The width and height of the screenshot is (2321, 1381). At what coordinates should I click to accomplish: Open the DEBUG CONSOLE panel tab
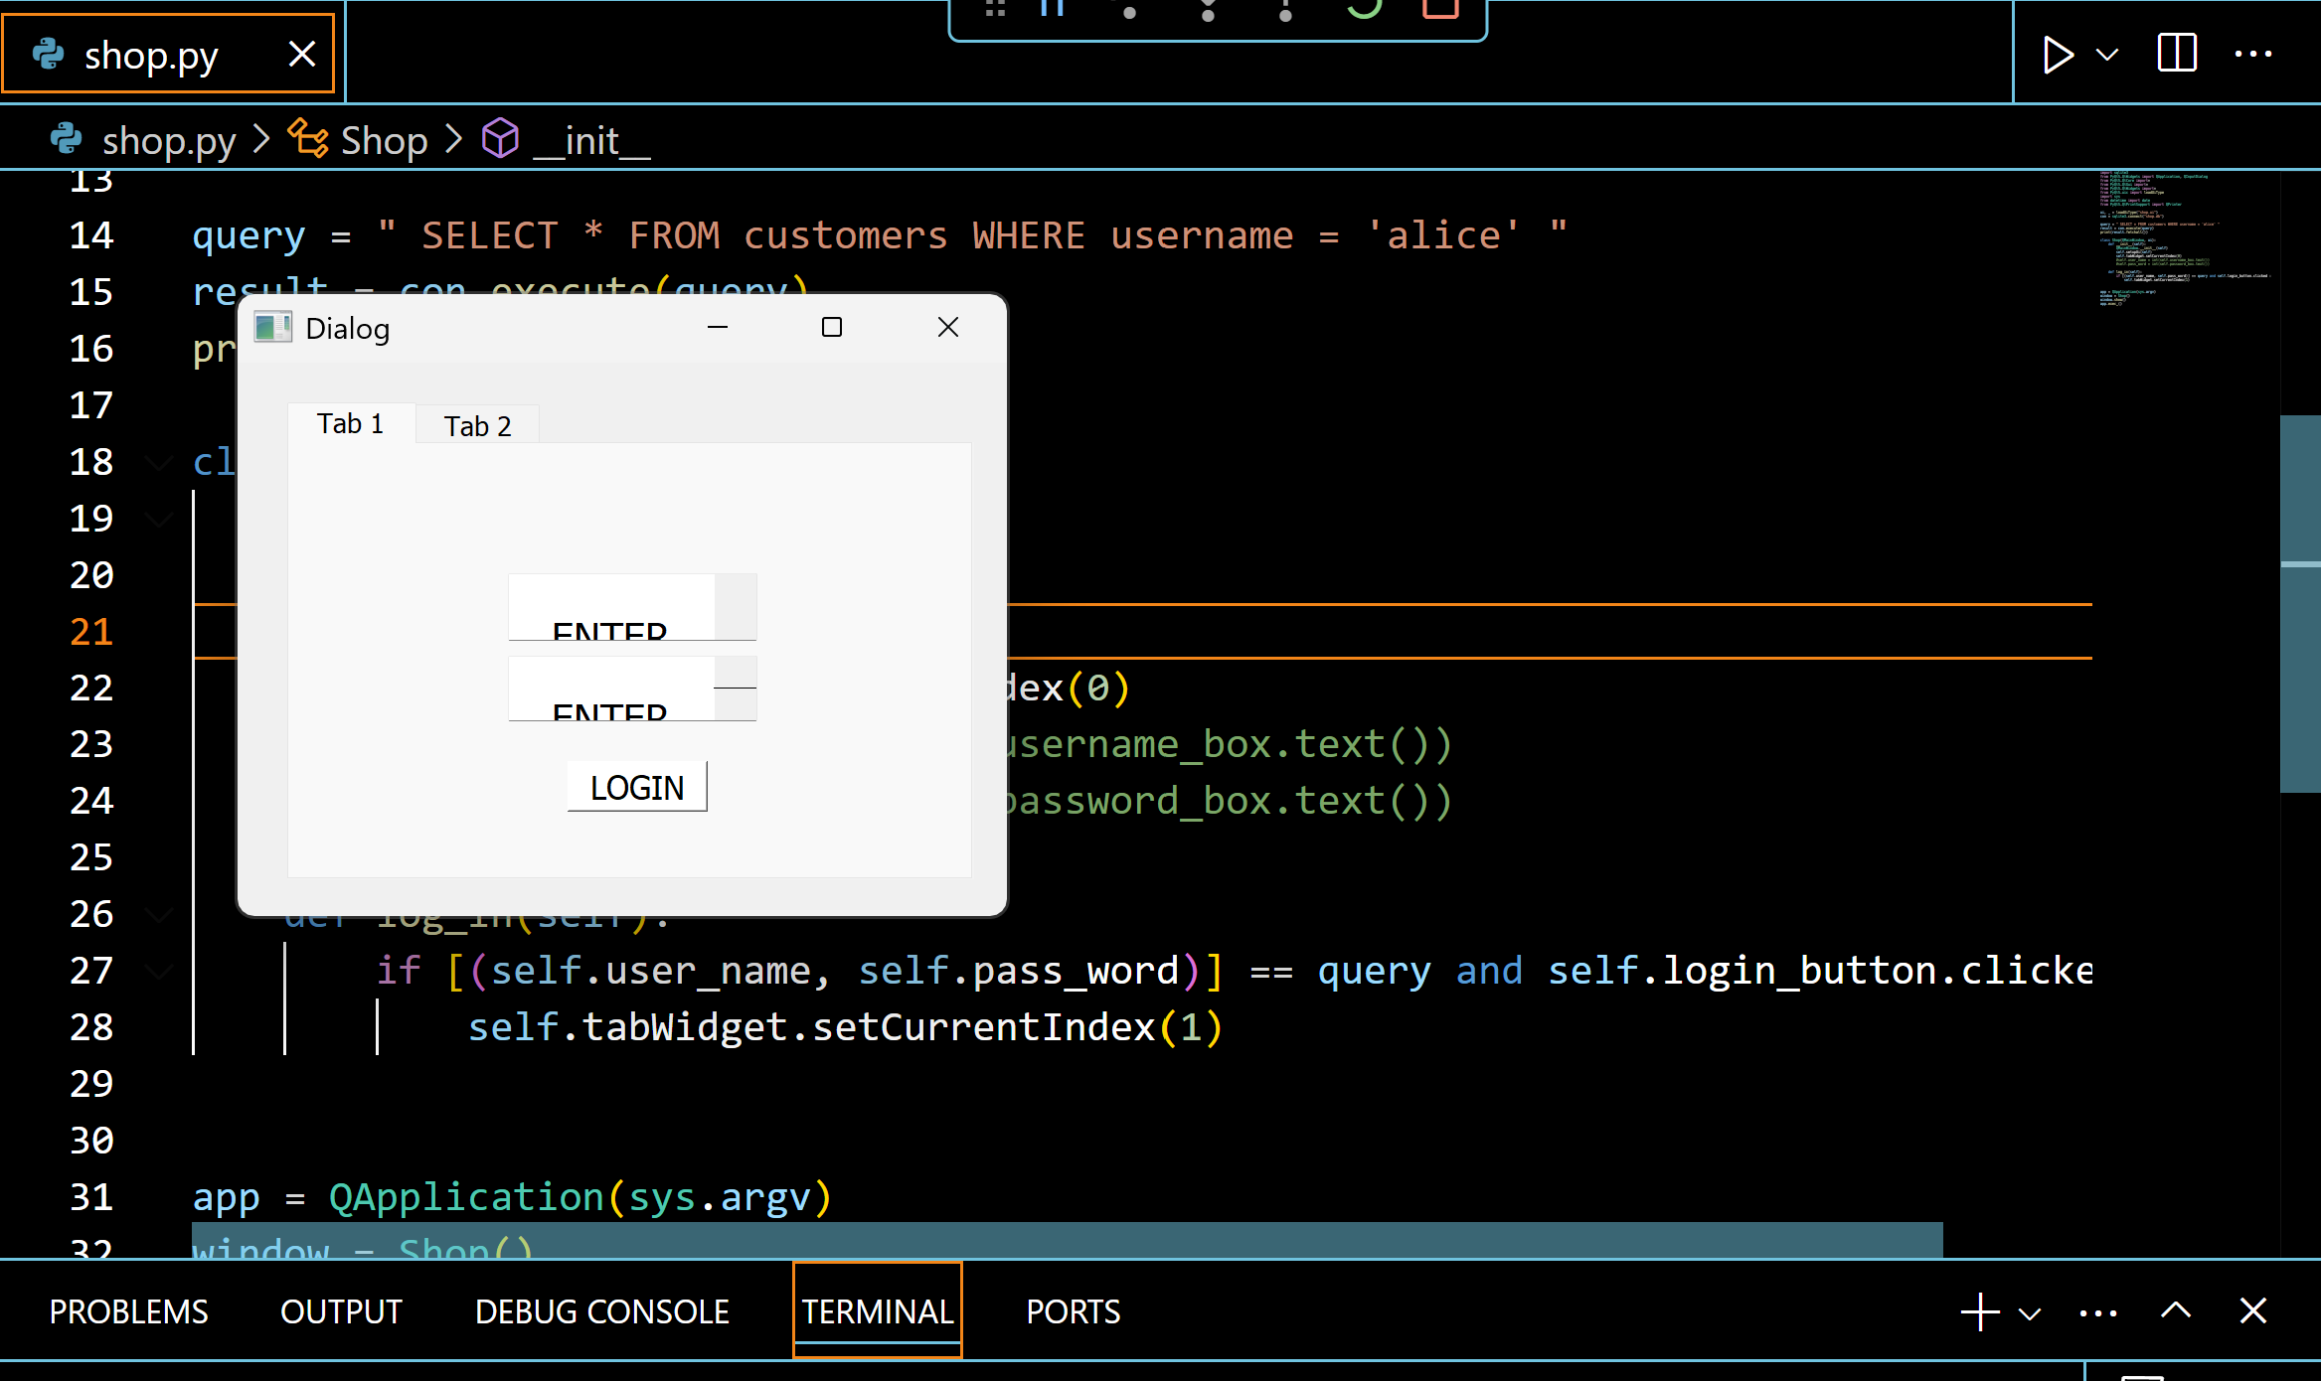[602, 1311]
